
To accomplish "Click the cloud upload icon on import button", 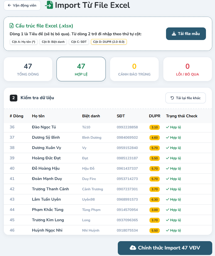I will pos(133,248).
